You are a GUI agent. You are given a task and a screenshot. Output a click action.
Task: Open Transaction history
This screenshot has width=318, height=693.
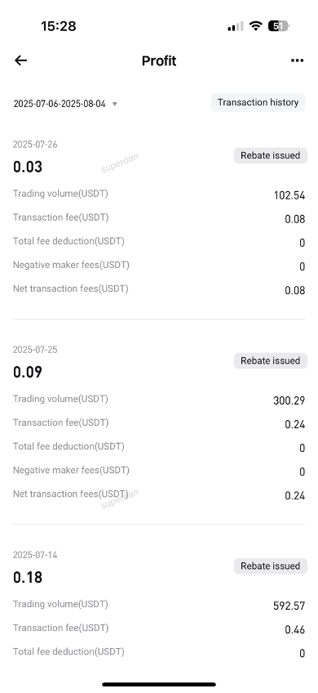tap(258, 102)
